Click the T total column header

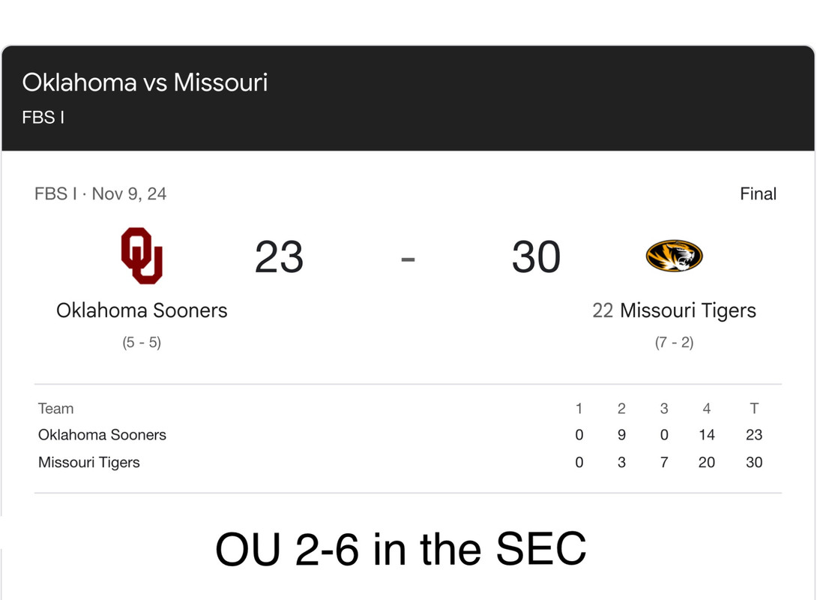tap(754, 409)
